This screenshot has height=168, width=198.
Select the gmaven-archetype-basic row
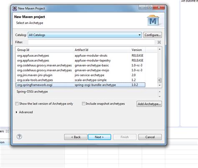81,65
